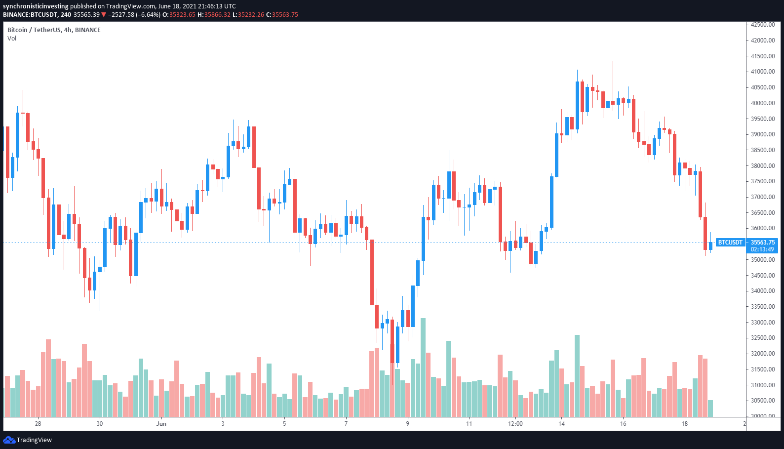The image size is (784, 449).
Task: Click the latest blue candlestick at current price
Action: coord(710,245)
